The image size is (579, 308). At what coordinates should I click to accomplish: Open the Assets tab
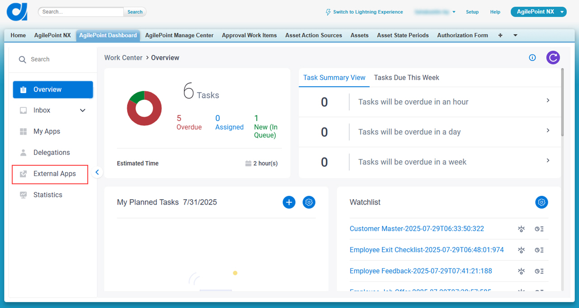click(360, 35)
